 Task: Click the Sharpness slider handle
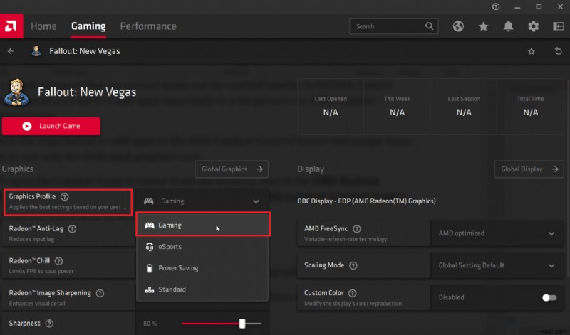pyautogui.click(x=242, y=324)
